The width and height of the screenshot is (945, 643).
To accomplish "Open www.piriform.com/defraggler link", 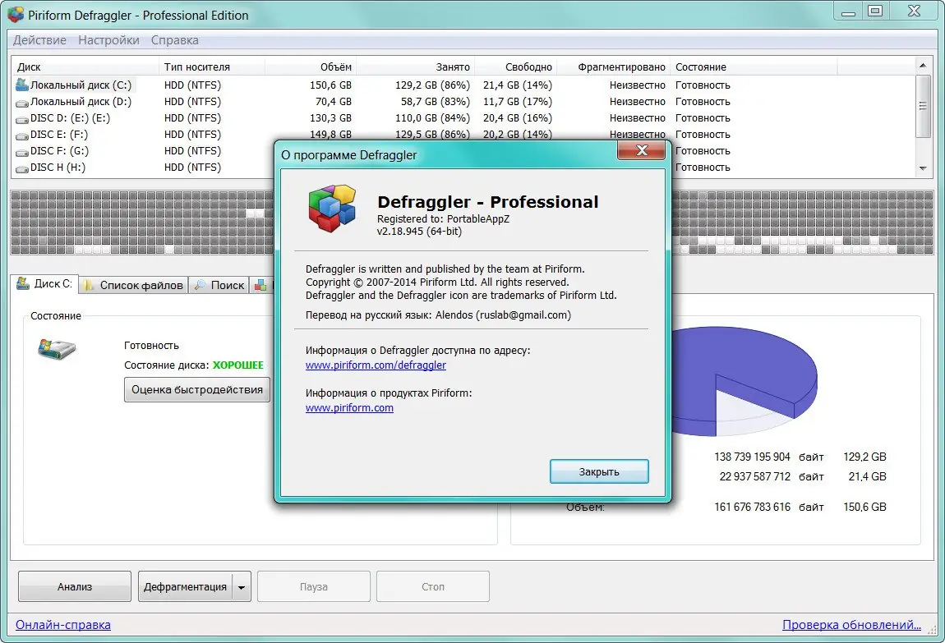I will [376, 365].
